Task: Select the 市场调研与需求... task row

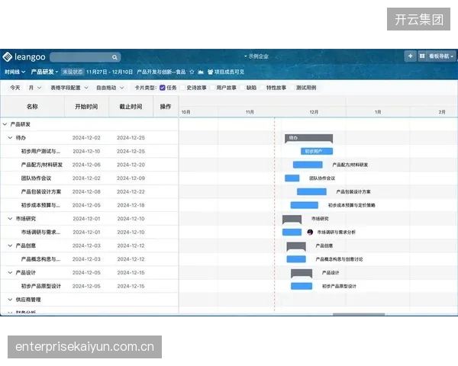Action: 89,232
